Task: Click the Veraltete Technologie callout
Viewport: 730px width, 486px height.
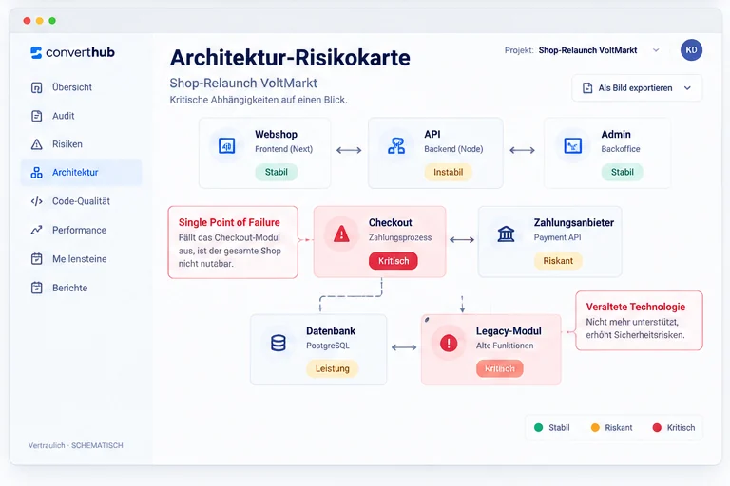Action: 639,321
